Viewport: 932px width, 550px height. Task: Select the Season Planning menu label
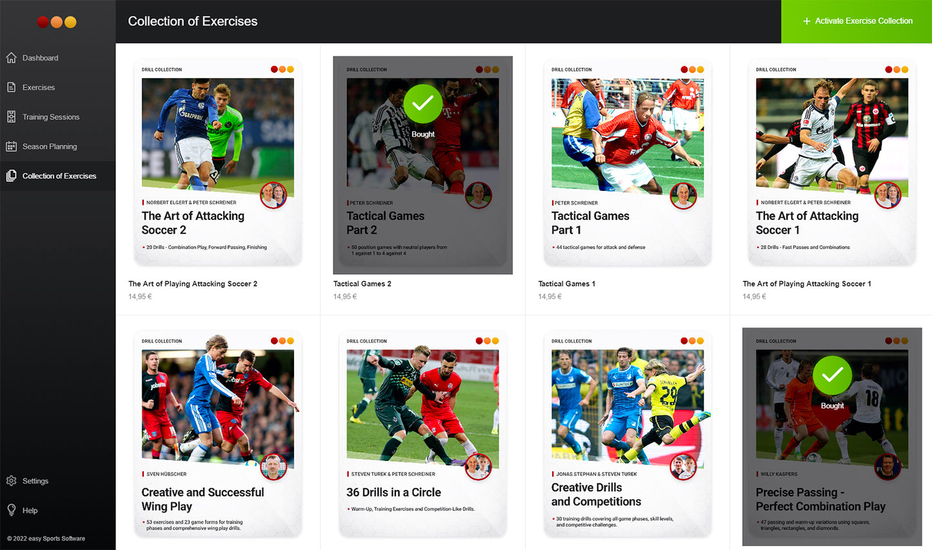click(50, 146)
